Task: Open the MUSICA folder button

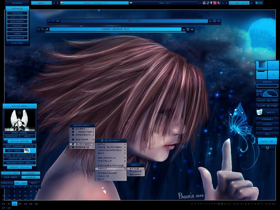Action: [x=17, y=25]
